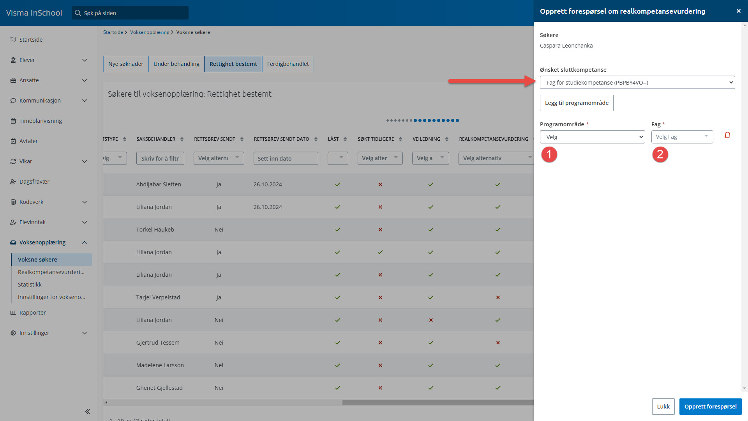This screenshot has width=748, height=421.
Task: Click the Kodeverk database icon
Action: pyautogui.click(x=13, y=202)
